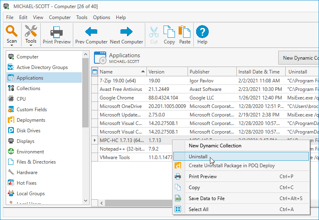Sort by the Uninstall column header

[x=302, y=71]
